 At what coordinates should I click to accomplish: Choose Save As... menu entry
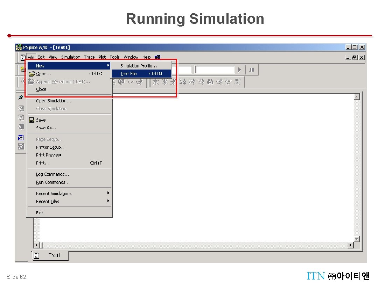pos(69,128)
